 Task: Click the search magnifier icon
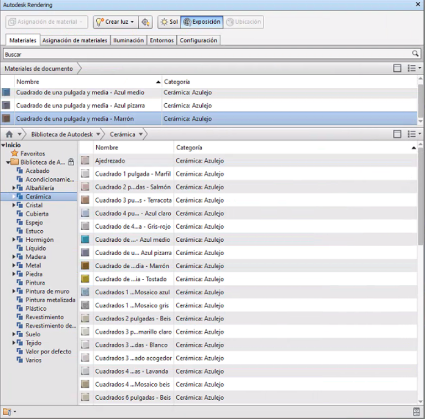pos(415,54)
